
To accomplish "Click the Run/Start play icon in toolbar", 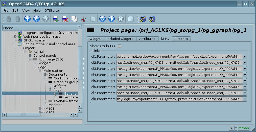I will [111, 19].
